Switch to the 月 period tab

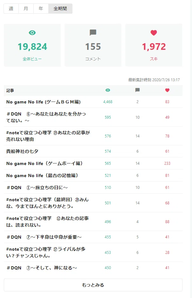26,9
